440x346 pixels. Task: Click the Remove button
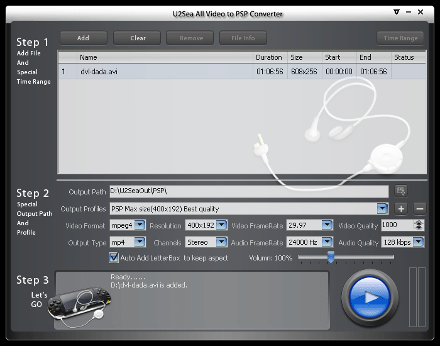190,38
